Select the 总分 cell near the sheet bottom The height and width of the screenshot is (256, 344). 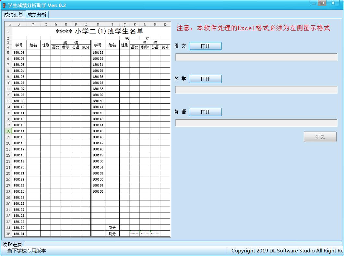(x=112, y=228)
